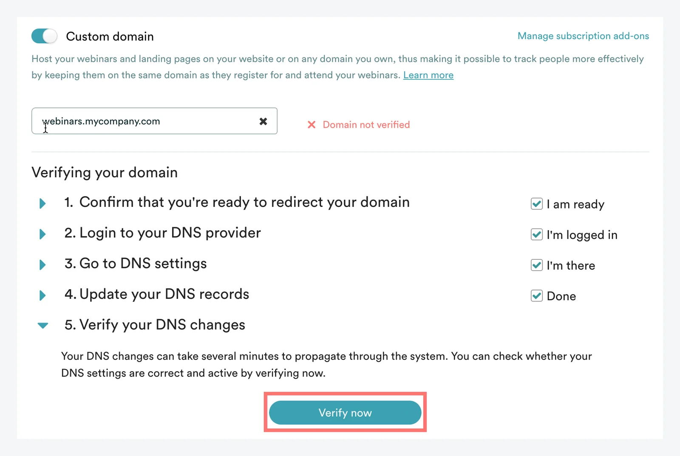Expand Update your DNS records arrow

click(42, 295)
